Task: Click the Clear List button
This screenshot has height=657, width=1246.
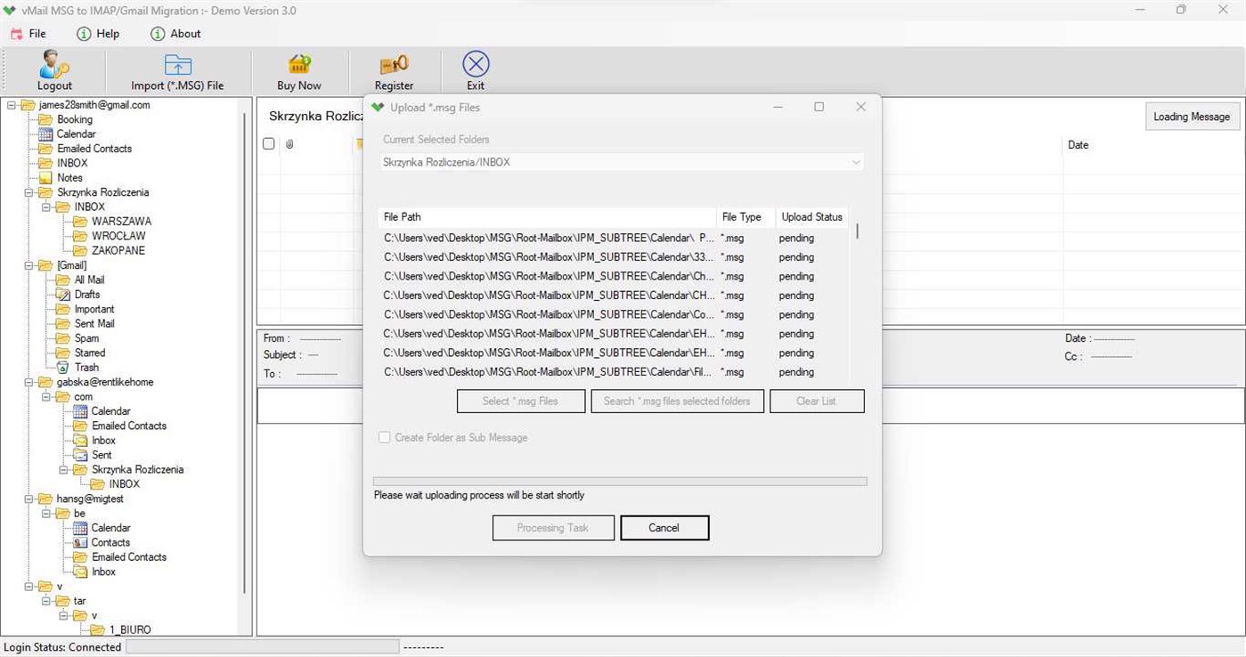Action: [817, 401]
